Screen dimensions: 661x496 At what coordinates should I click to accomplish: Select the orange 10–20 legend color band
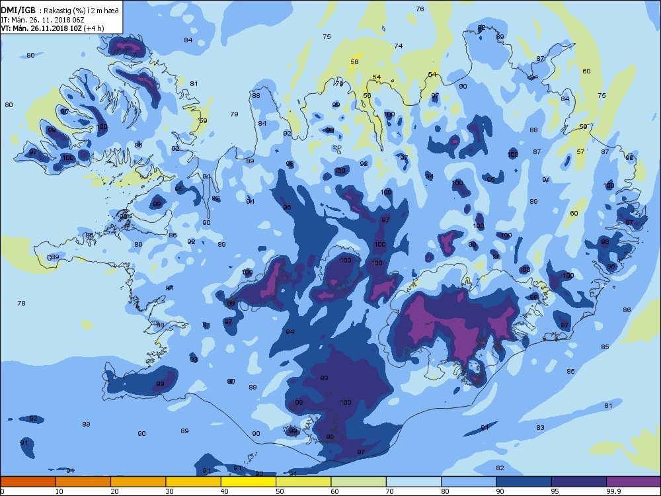pyautogui.click(x=83, y=481)
